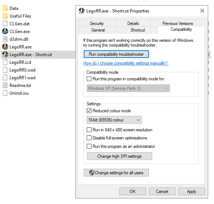Click the CLGen.exe application icon

pos(5,31)
